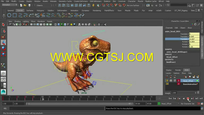This screenshot has width=204, height=115.
Task: Click the single perspective view layout icon
Action: tap(3, 73)
